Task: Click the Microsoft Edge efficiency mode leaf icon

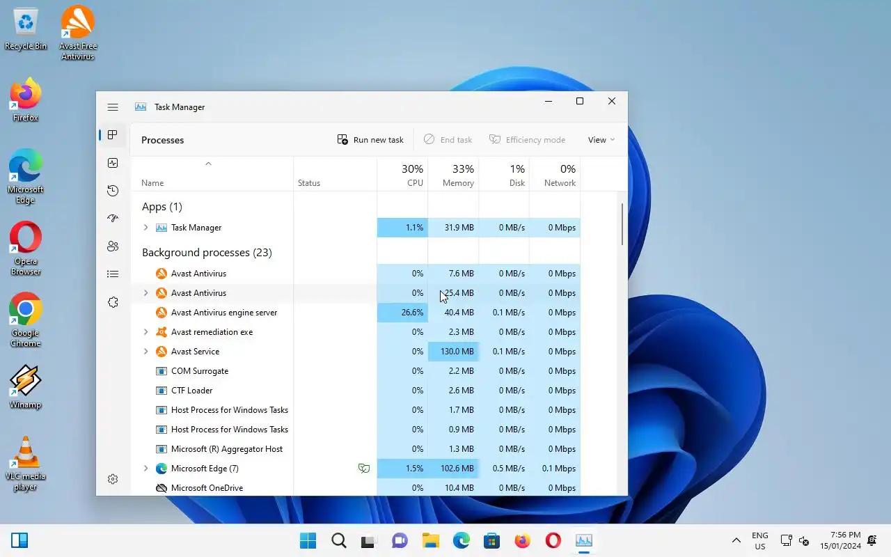Action: pyautogui.click(x=363, y=469)
